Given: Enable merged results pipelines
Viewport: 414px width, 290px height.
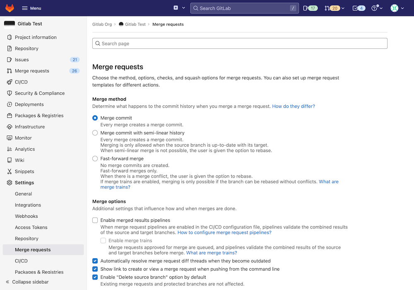Looking at the screenshot, I should pos(95,220).
